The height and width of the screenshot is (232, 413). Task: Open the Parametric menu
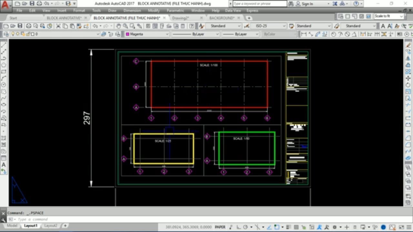point(175,10)
